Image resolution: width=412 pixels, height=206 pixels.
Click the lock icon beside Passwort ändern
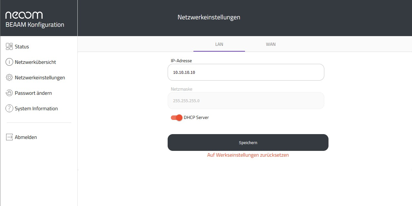tap(9, 93)
